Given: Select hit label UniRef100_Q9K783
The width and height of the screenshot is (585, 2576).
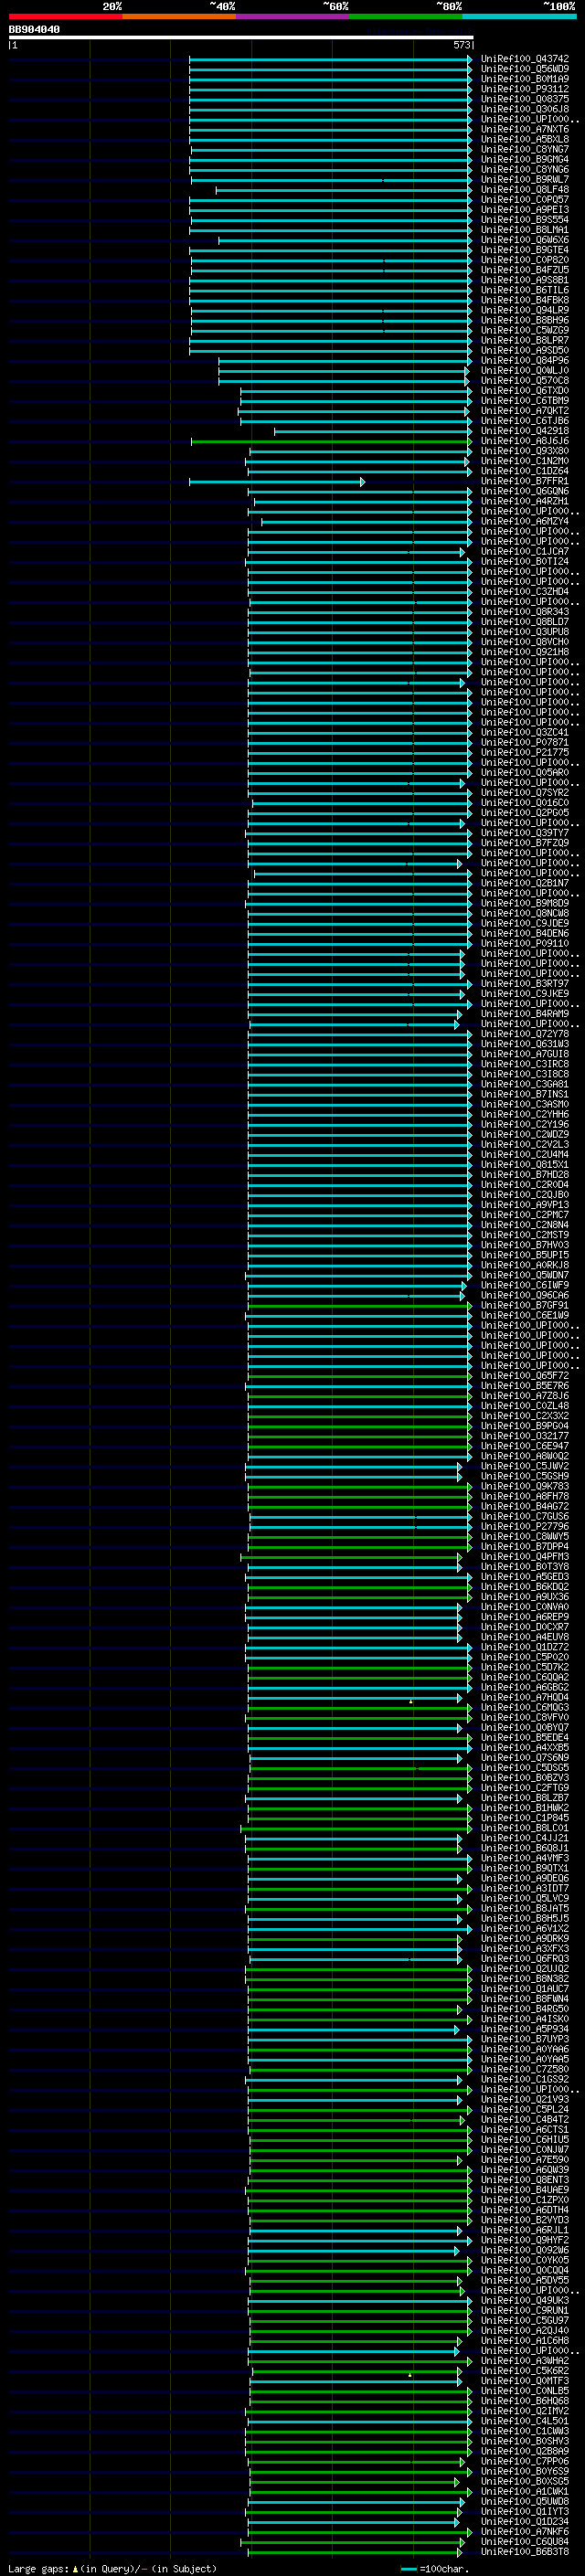Looking at the screenshot, I should click(525, 1486).
